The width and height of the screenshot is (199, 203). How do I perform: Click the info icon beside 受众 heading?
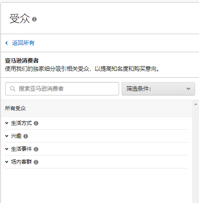[x=34, y=19]
